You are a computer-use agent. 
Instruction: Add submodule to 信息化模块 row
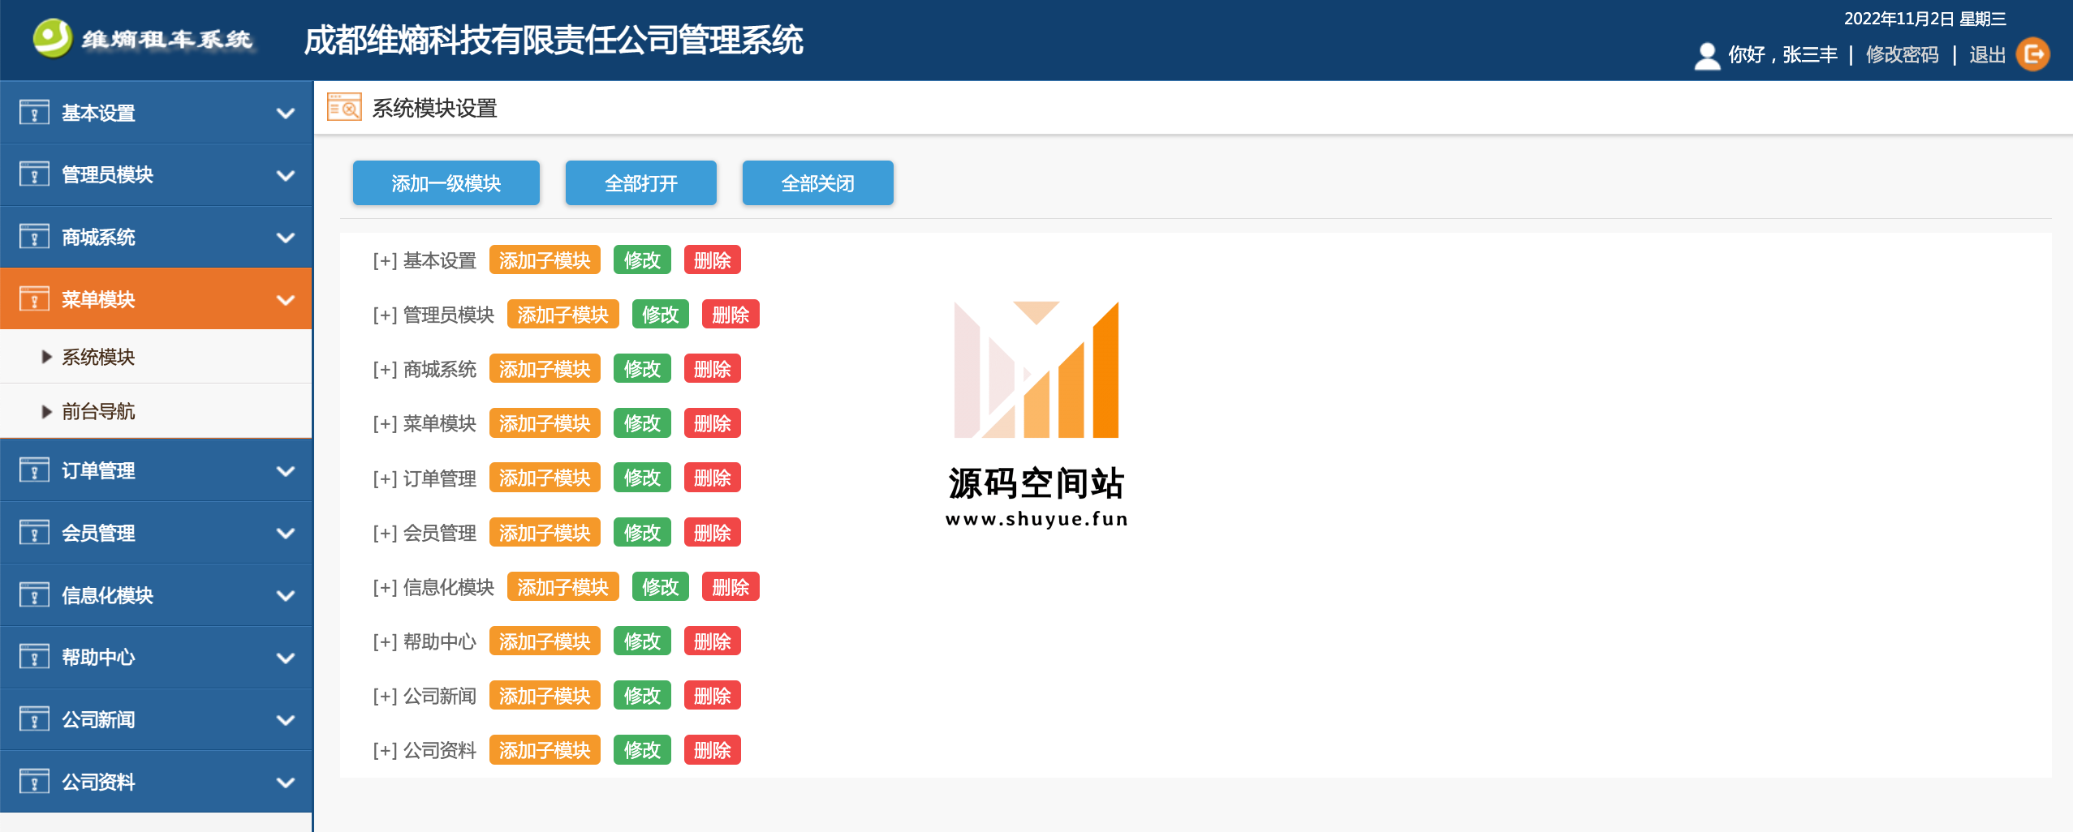(x=562, y=586)
